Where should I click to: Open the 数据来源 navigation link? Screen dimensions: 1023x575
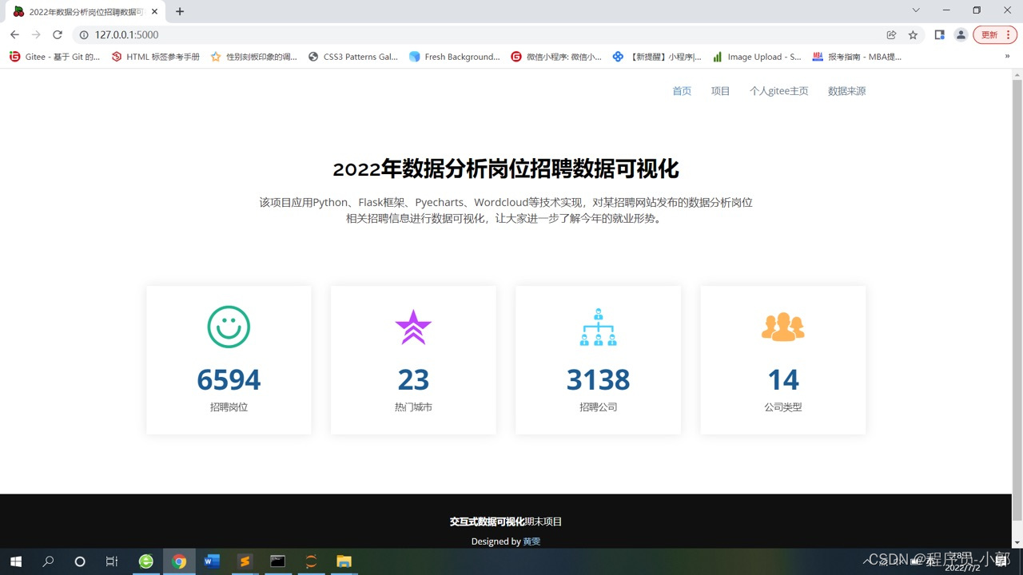[847, 91]
